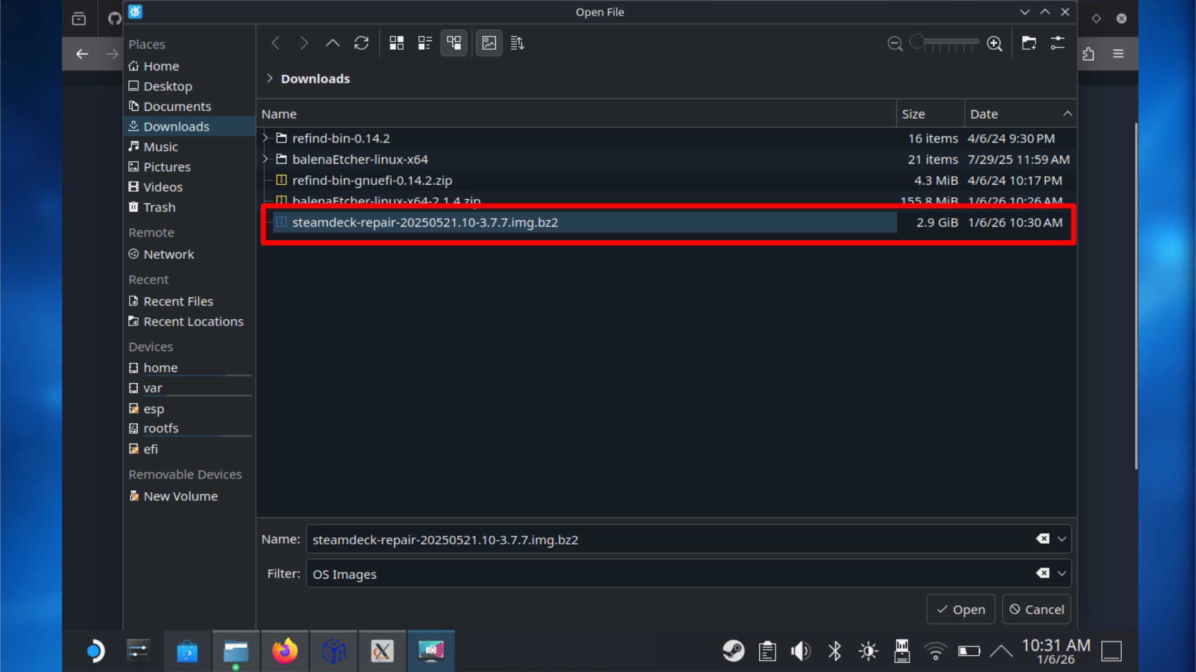The height and width of the screenshot is (672, 1196).
Task: Switch to compact view mode
Action: click(x=425, y=43)
